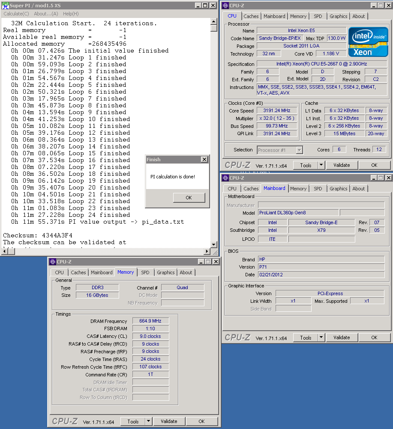Click CPU-Z icon in top CPU window title bar
This screenshot has height=429, width=393.
pyautogui.click(x=225, y=6)
